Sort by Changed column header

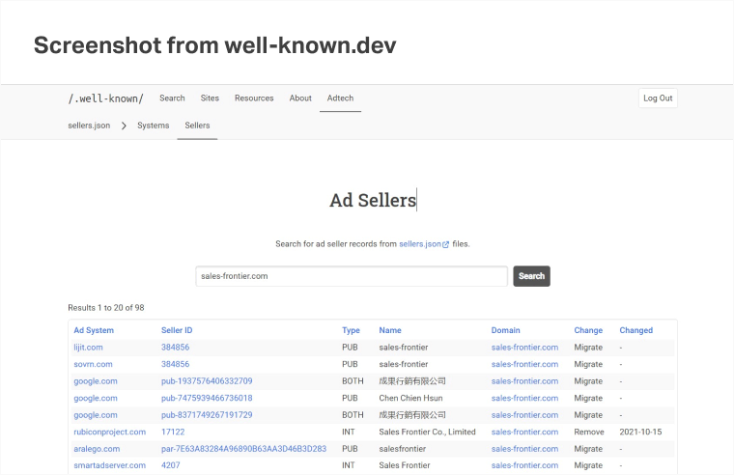point(635,330)
